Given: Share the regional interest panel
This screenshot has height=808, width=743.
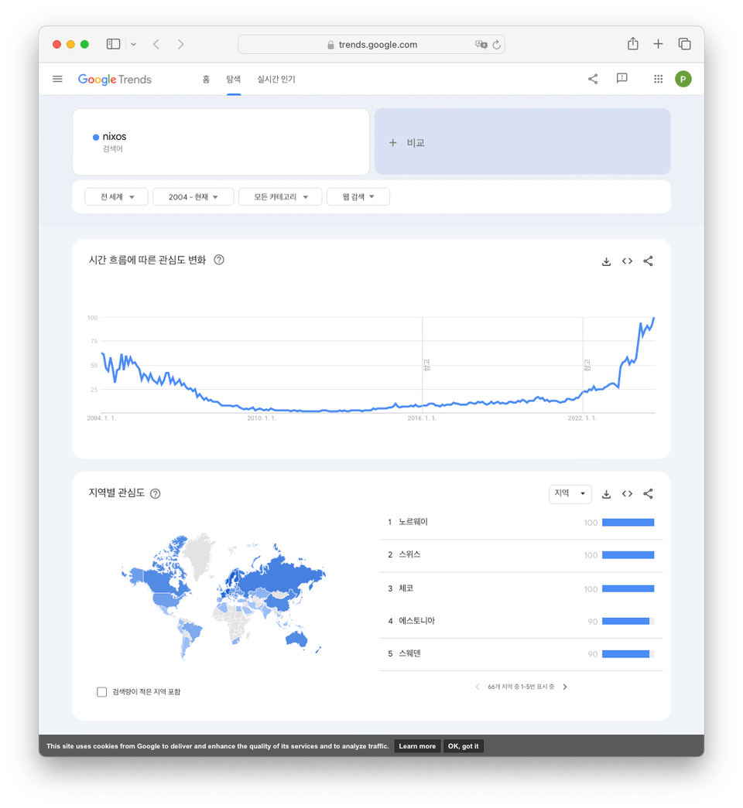Looking at the screenshot, I should 648,493.
